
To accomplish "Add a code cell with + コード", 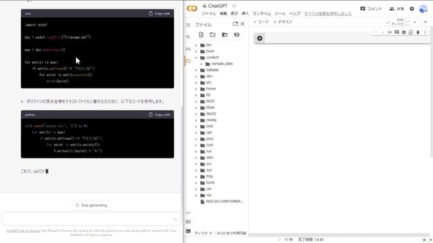I will (x=261, y=22).
